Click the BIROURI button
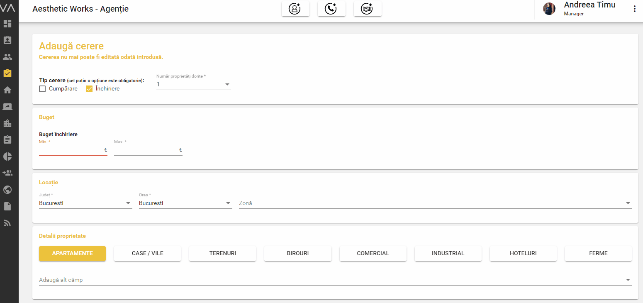 click(297, 254)
